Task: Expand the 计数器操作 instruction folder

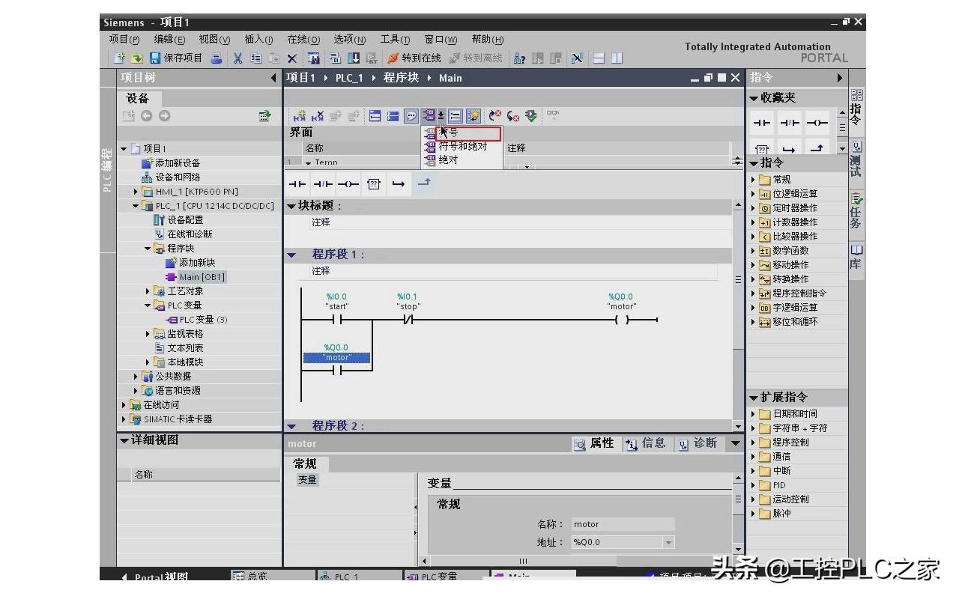Action: pyautogui.click(x=754, y=222)
